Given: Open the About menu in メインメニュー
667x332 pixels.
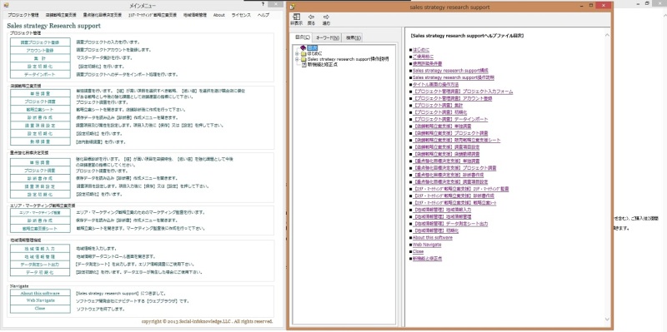Looking at the screenshot, I should point(219,15).
